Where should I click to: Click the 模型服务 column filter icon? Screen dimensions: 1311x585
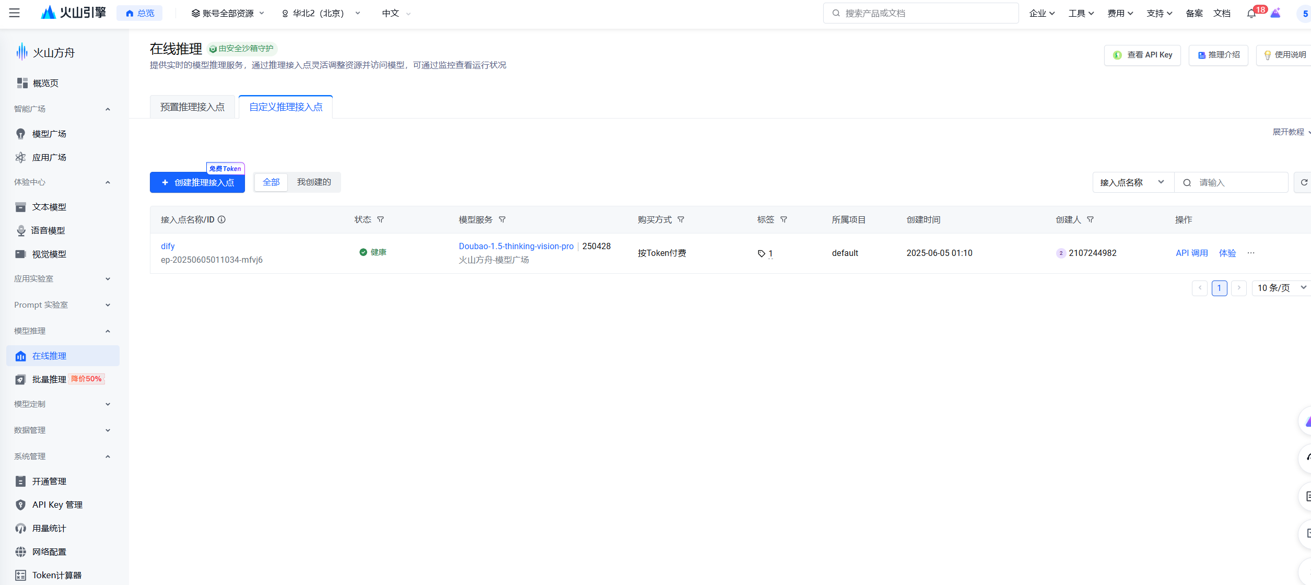tap(502, 220)
